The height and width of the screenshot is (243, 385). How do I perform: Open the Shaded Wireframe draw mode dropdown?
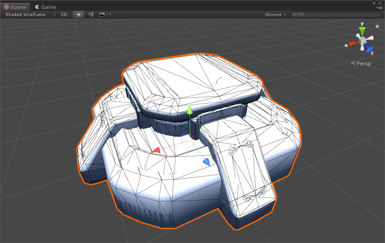point(30,14)
